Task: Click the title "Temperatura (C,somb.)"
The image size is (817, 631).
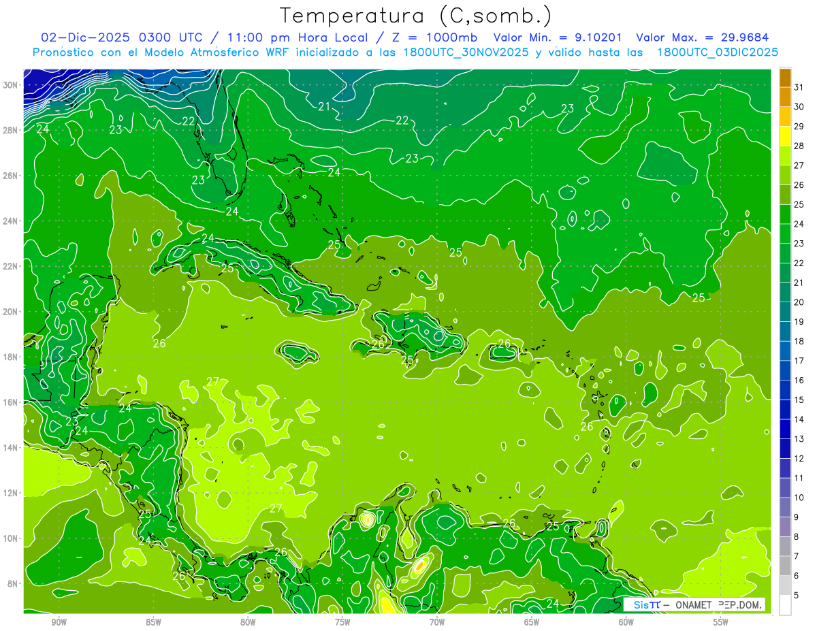Action: coord(416,16)
